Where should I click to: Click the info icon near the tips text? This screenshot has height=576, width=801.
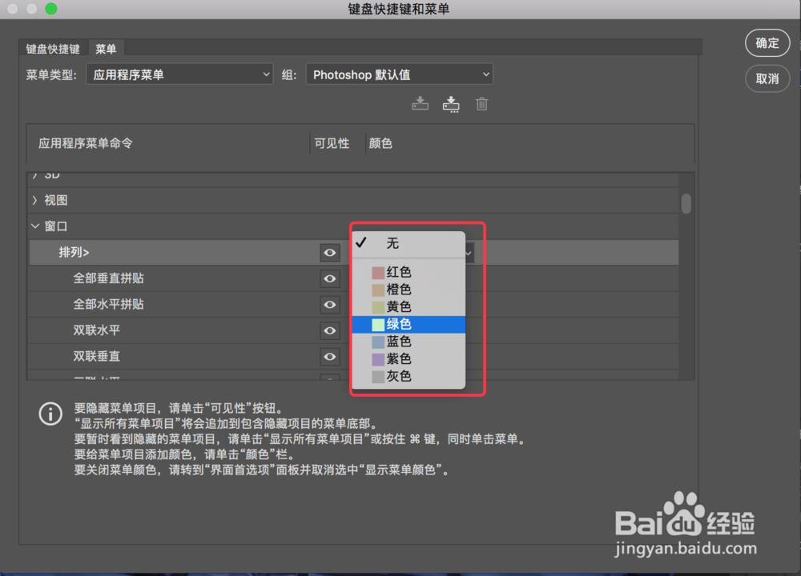[x=50, y=414]
